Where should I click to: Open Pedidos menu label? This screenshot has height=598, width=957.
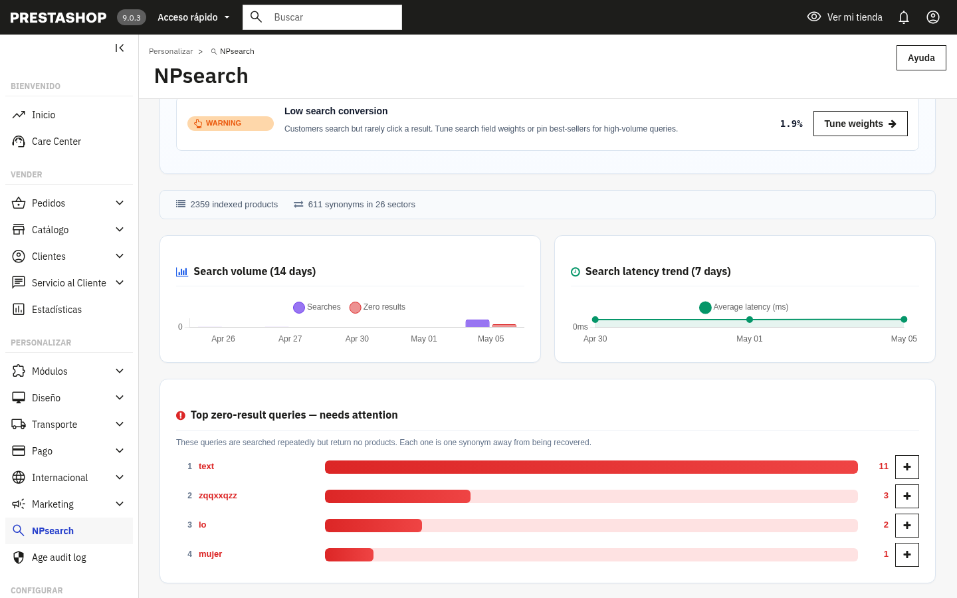point(49,203)
